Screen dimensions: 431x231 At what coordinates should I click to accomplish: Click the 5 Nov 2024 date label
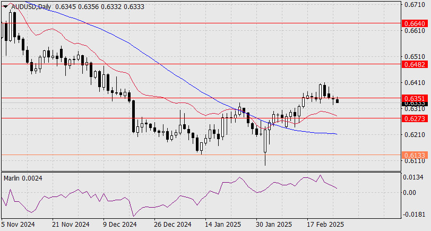[18, 225]
